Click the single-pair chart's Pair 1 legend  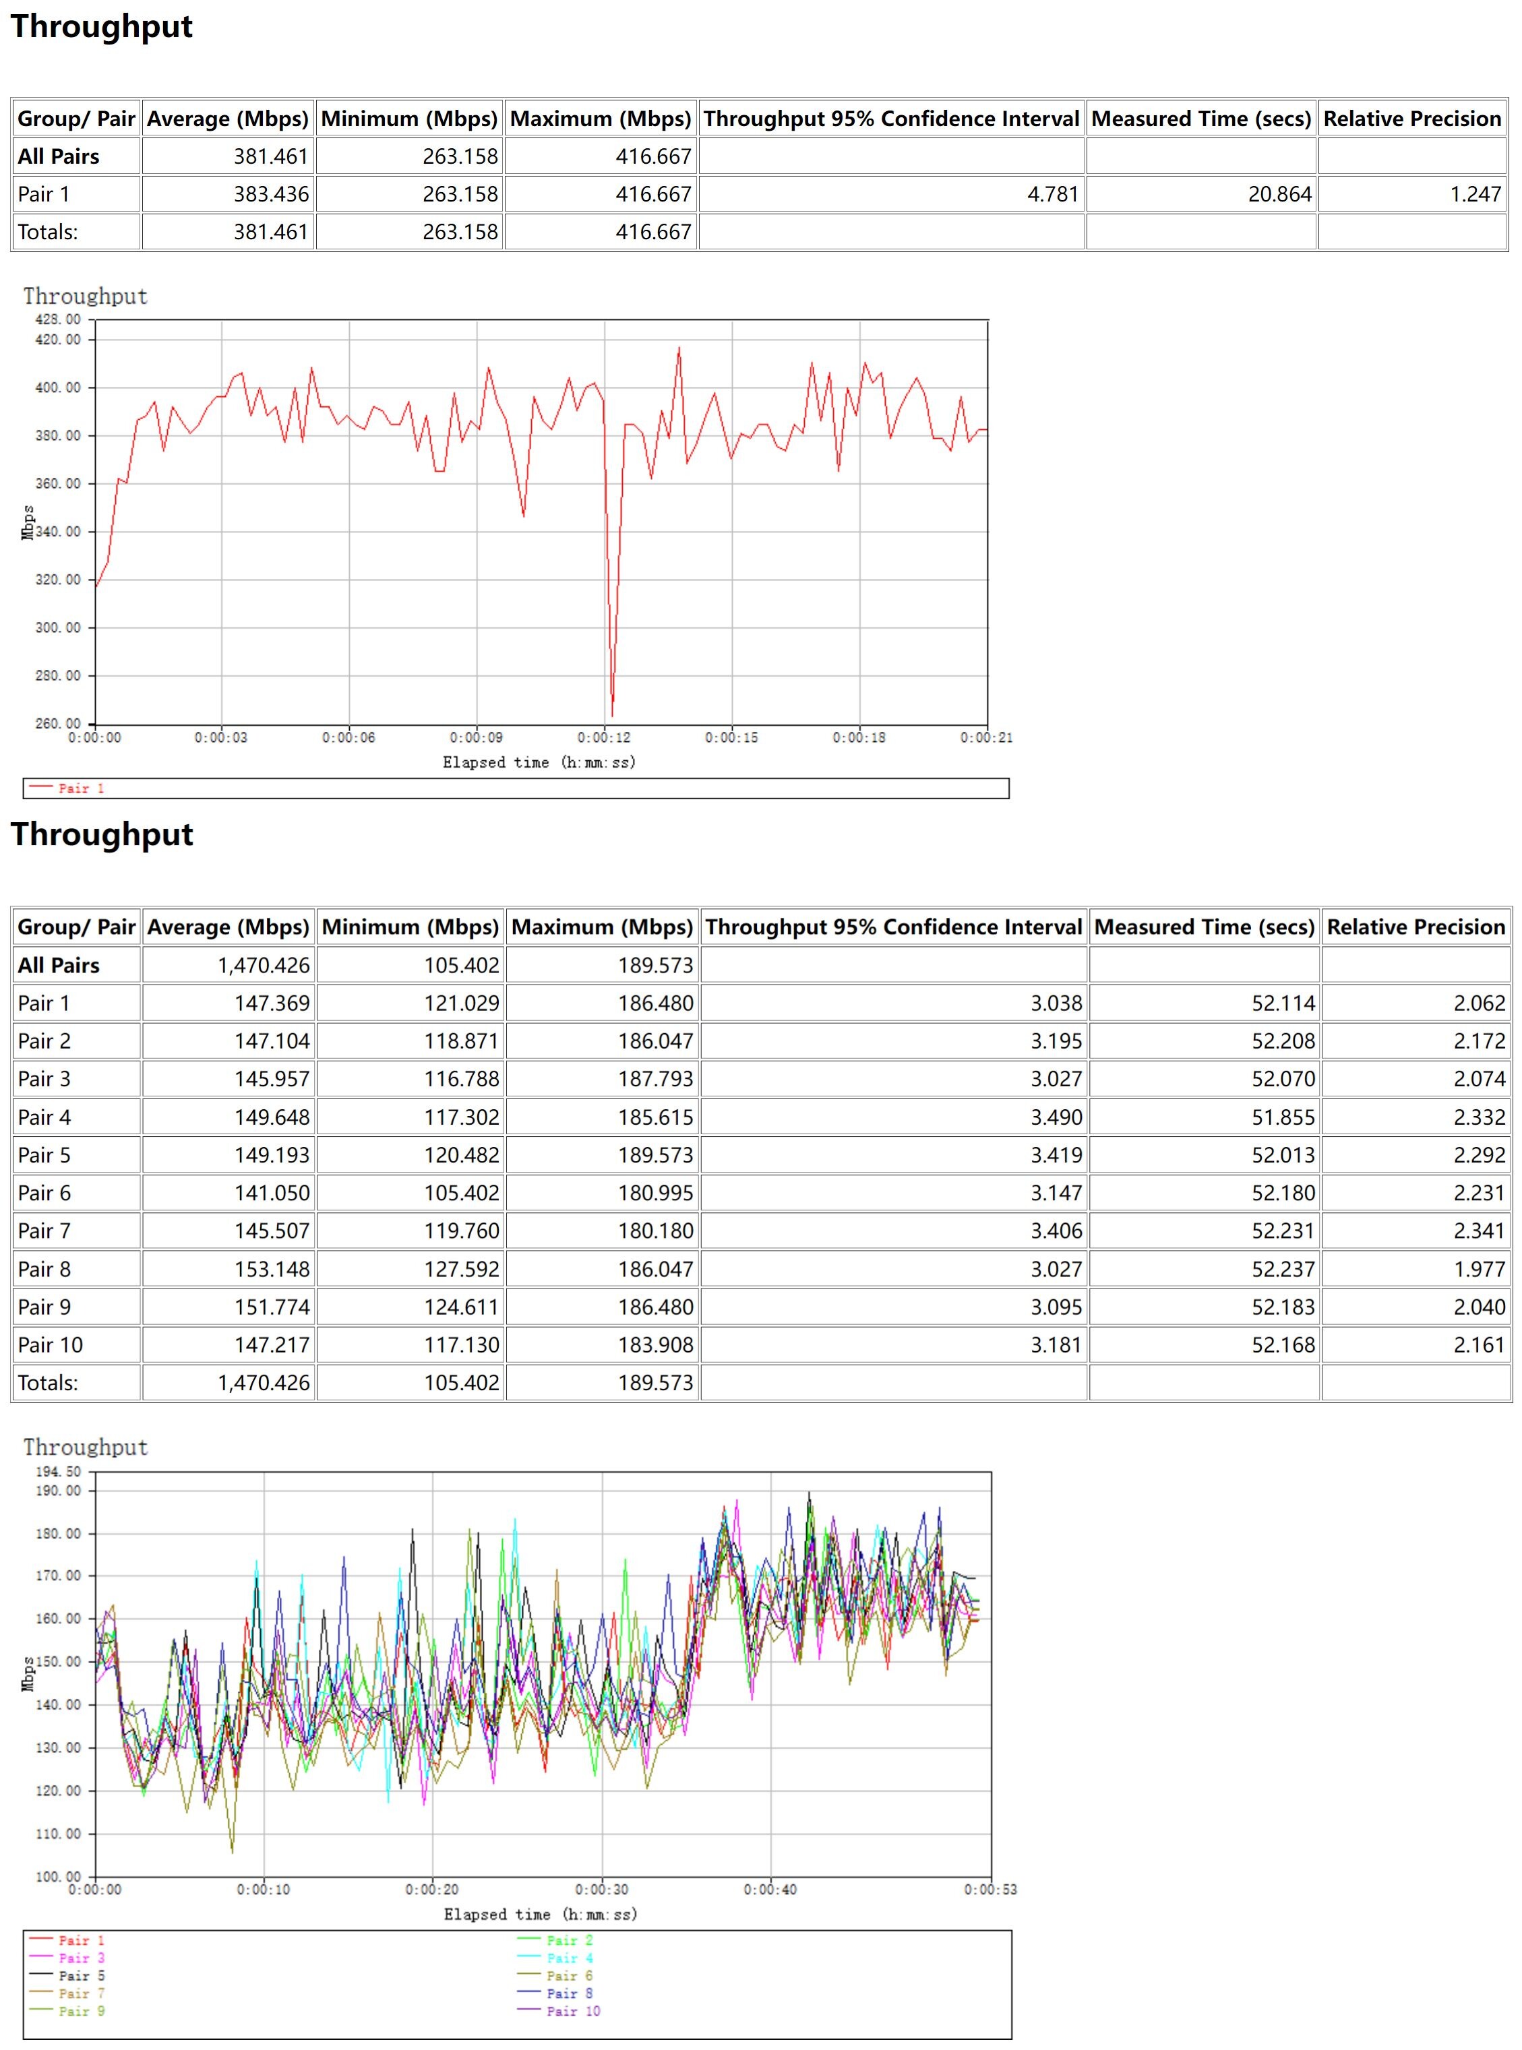[x=81, y=788]
